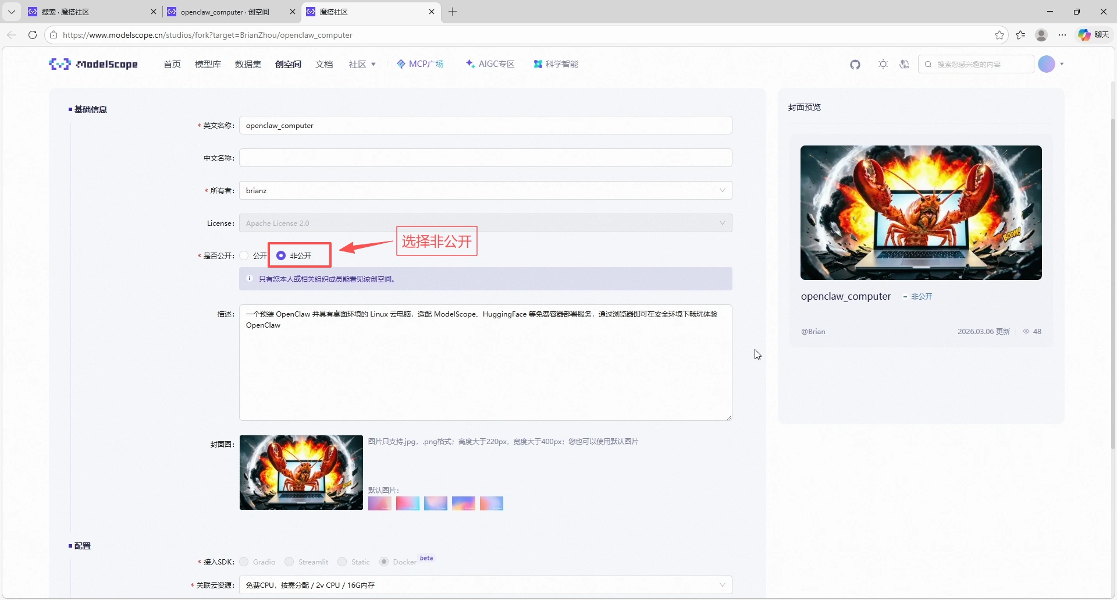
Task: Open 模型库 in the navigation bar
Action: pos(208,64)
